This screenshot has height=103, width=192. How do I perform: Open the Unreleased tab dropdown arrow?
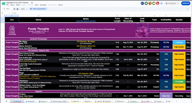pos(23,101)
